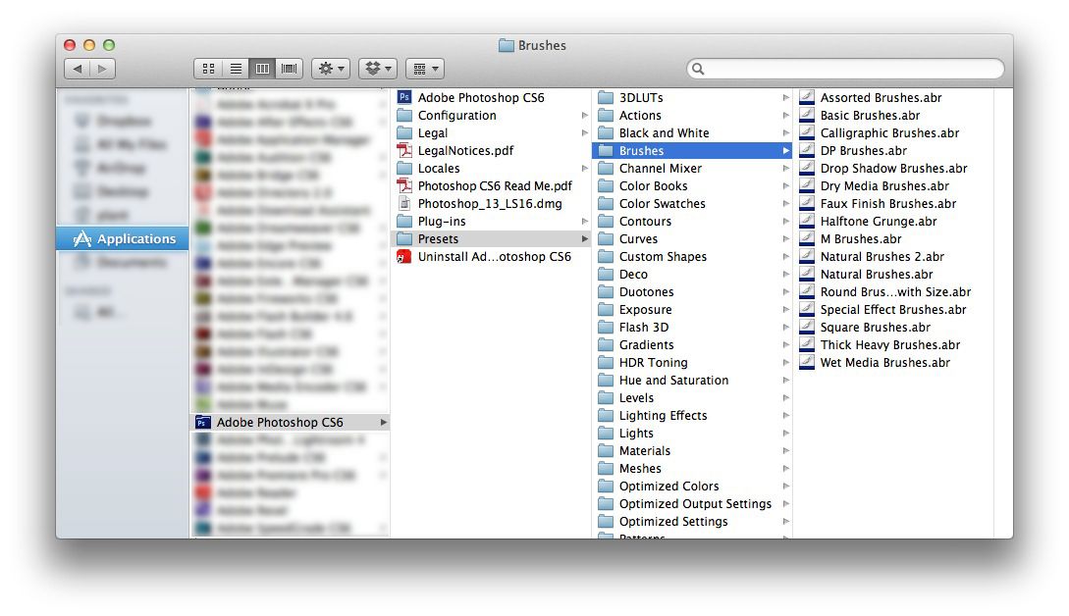The image size is (1069, 616).
Task: Click the Lighting Effects folder icon
Action: coord(606,416)
